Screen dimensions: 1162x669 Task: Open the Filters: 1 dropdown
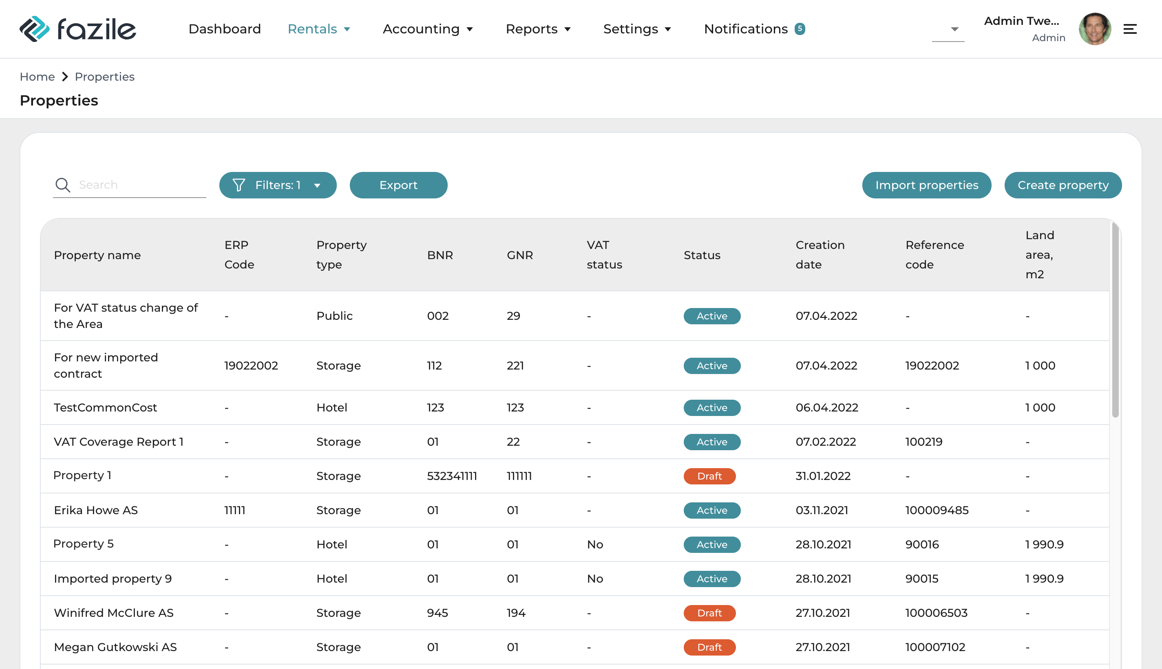(x=278, y=185)
